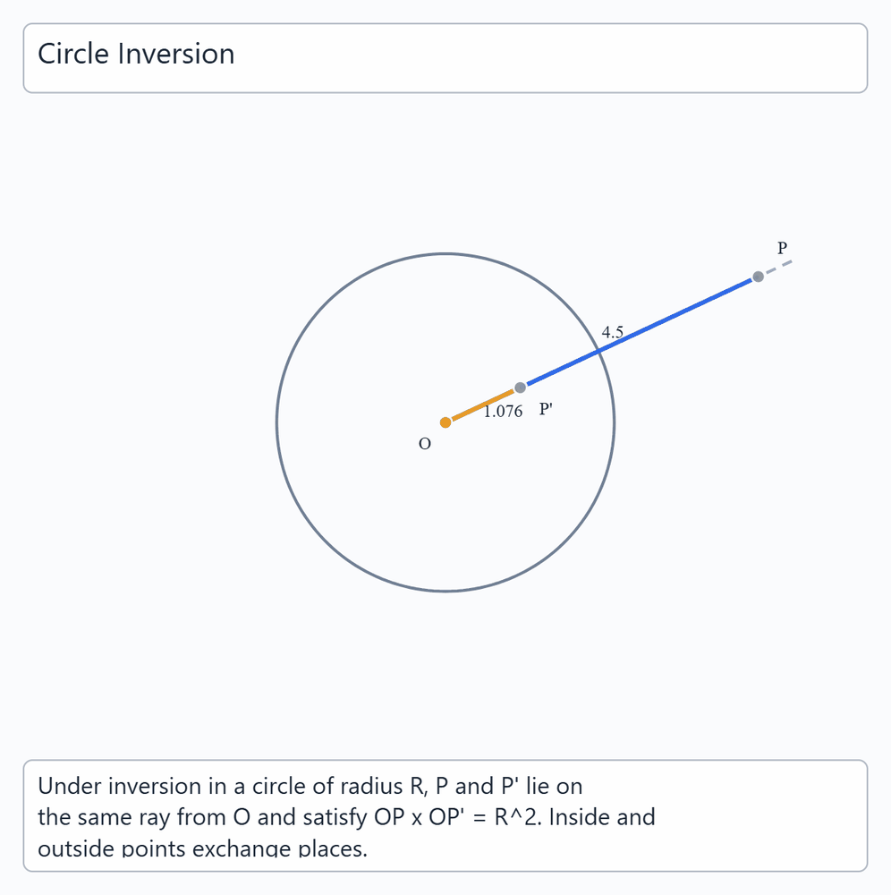Viewport: 891px width, 895px height.
Task: Click the 'outside points exchange places' text
Action: point(202,848)
